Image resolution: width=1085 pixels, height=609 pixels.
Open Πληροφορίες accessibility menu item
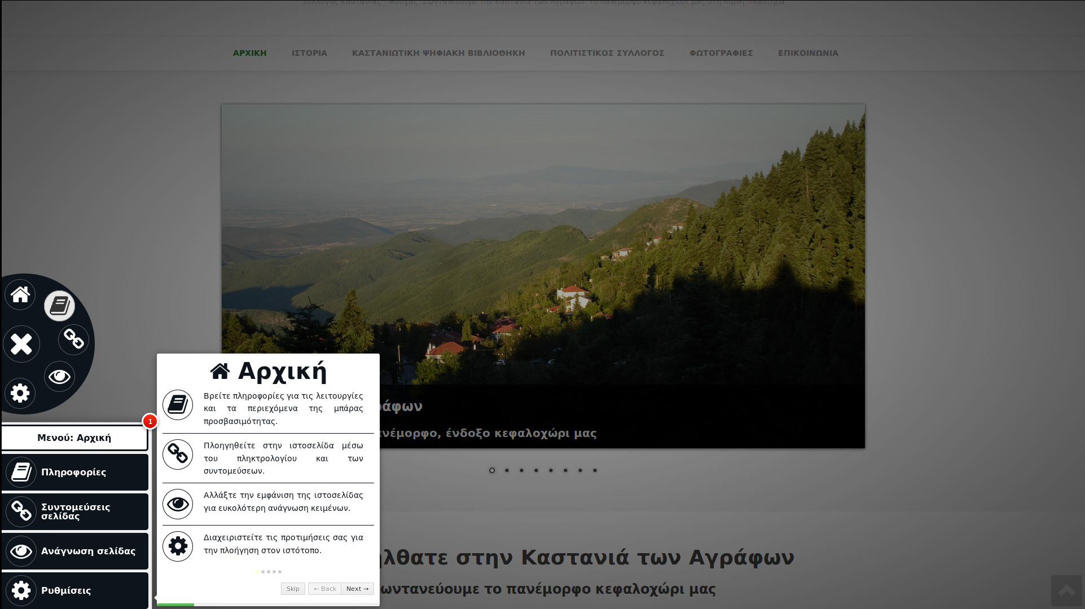pyautogui.click(x=74, y=472)
